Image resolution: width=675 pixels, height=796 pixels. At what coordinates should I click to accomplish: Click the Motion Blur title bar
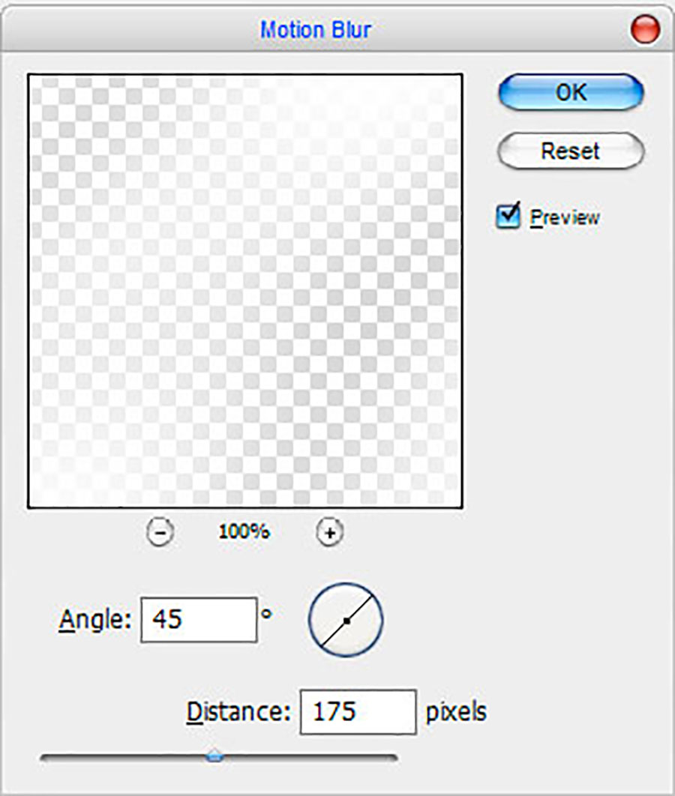pyautogui.click(x=315, y=30)
